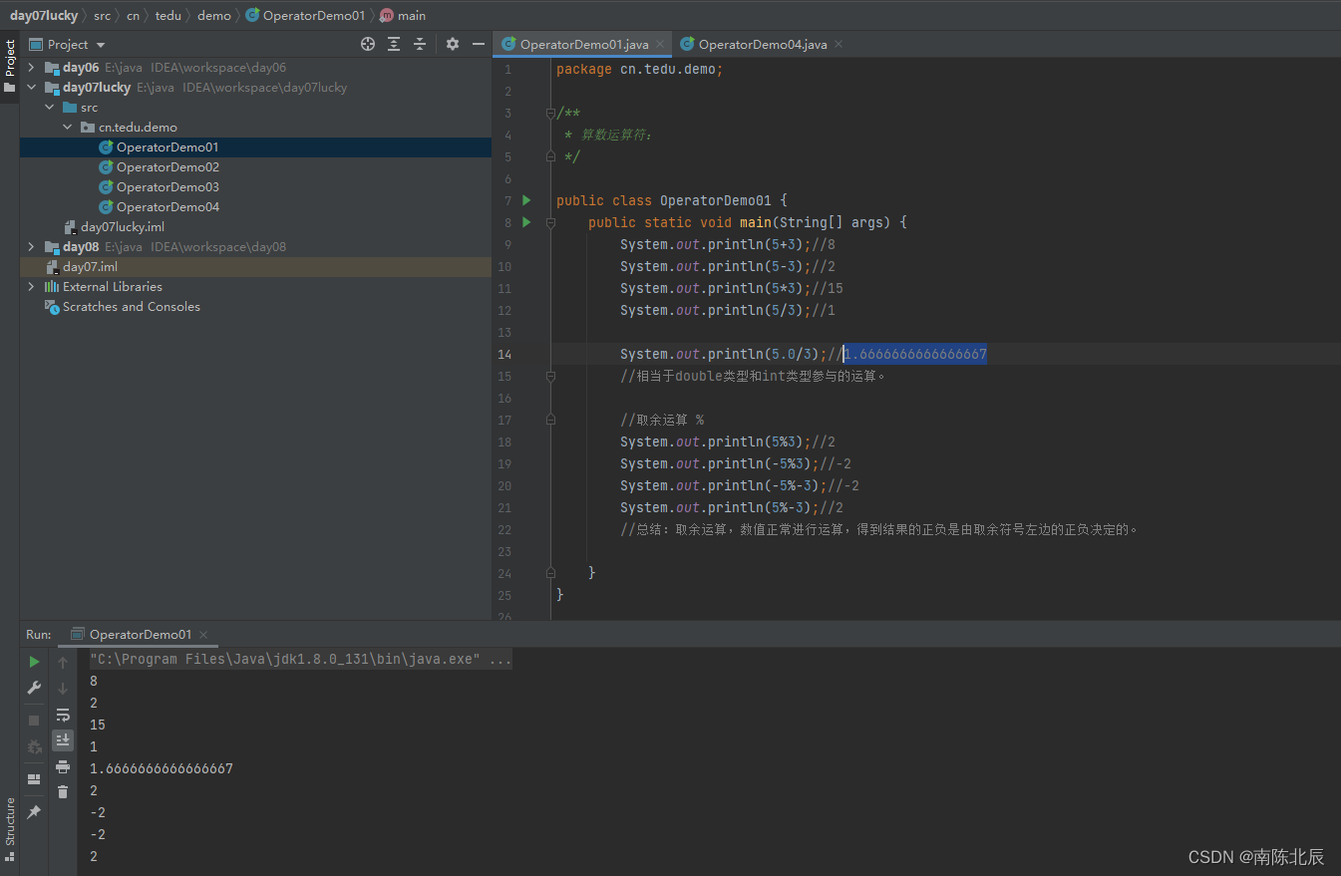Expand External Libraries node

31,287
